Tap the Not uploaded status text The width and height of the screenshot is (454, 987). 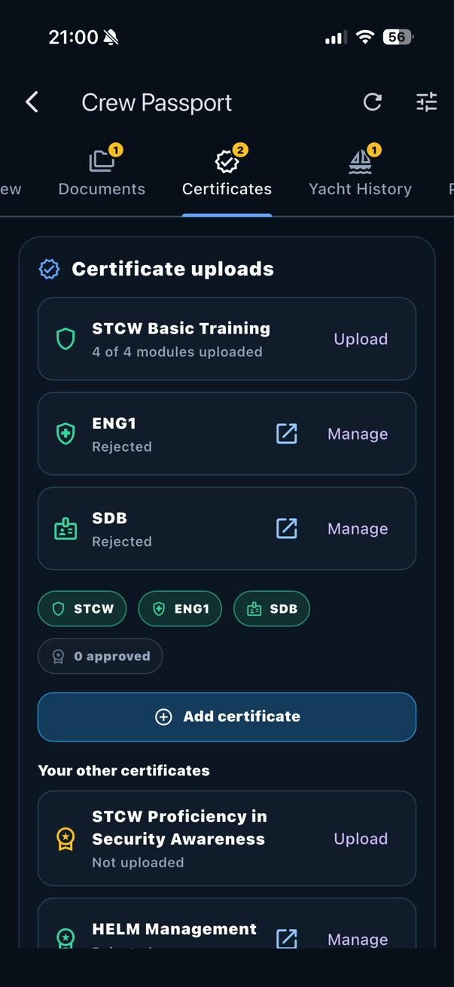(x=138, y=862)
